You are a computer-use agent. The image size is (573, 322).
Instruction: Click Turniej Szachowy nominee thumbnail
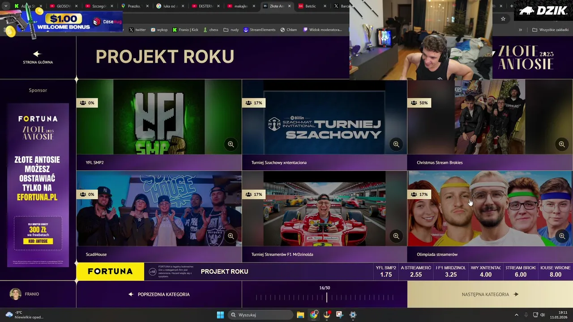(325, 117)
